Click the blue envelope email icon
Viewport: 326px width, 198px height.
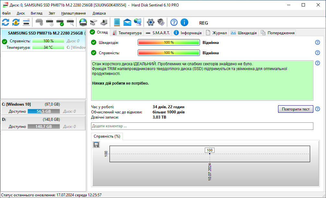coord(127,22)
